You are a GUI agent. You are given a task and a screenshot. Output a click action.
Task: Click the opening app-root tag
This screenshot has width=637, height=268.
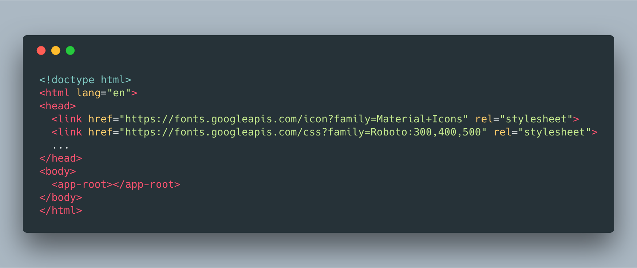coord(82,184)
